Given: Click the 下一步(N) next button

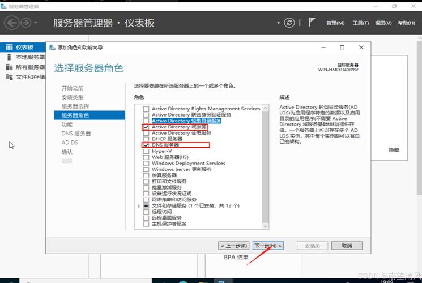Looking at the screenshot, I should pos(268,246).
